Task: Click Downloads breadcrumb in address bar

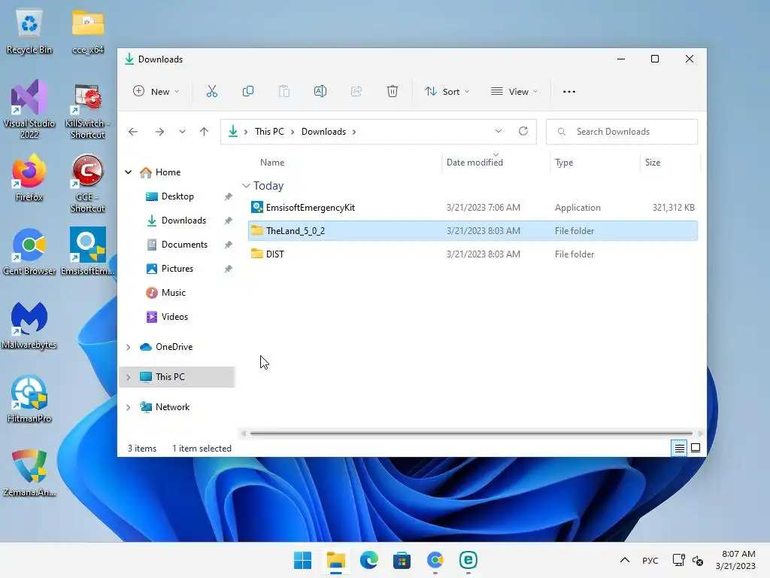Action: click(323, 132)
